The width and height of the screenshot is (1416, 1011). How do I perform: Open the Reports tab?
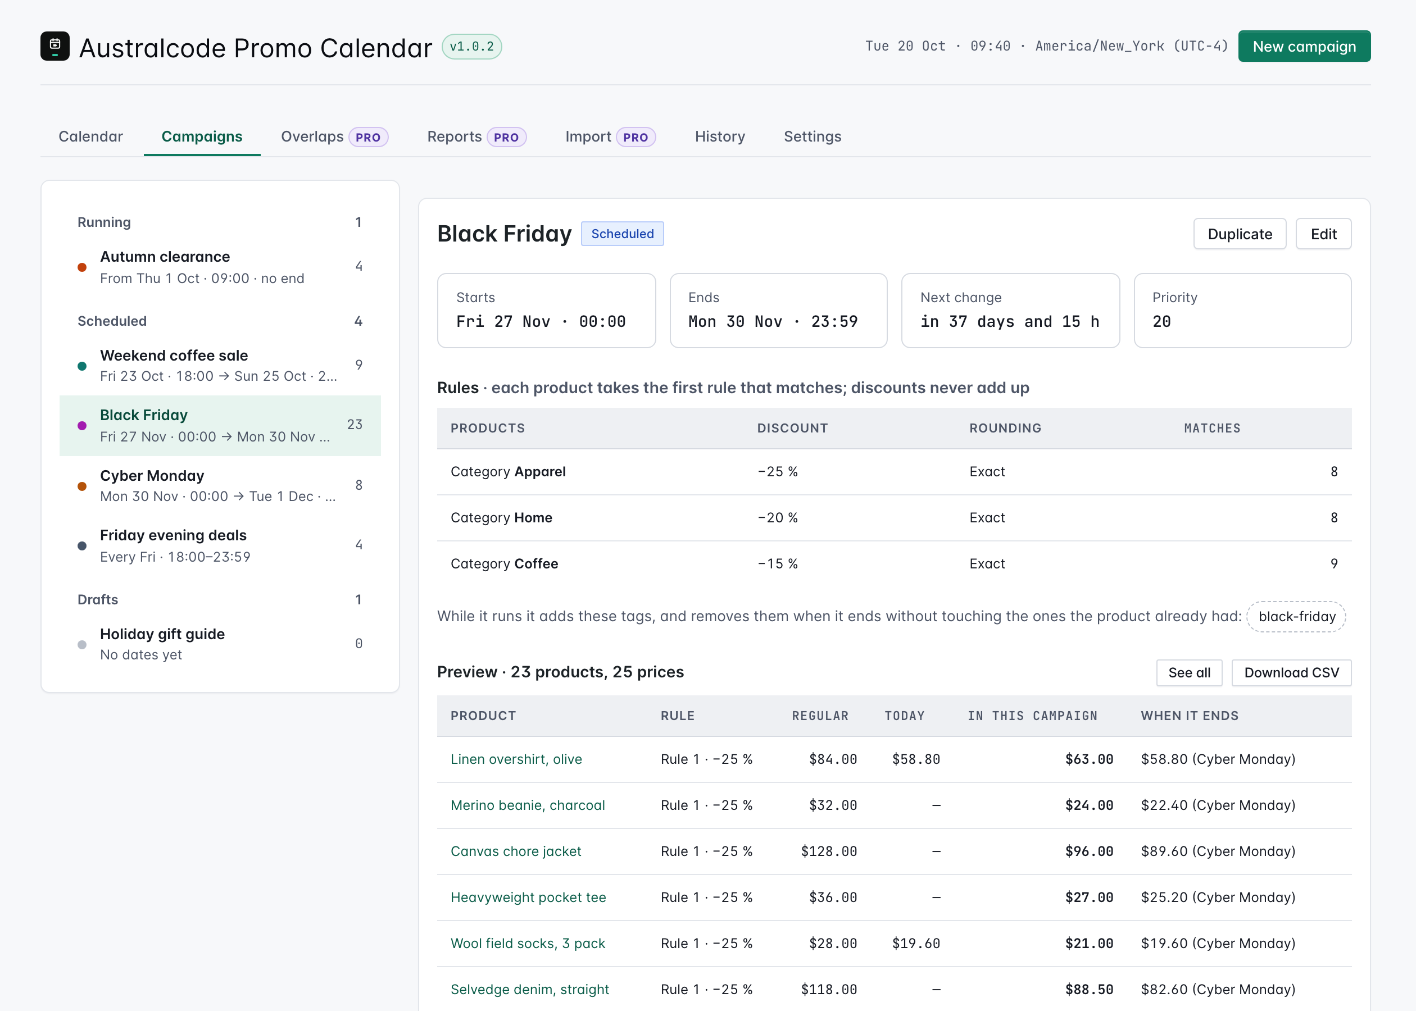(476, 136)
